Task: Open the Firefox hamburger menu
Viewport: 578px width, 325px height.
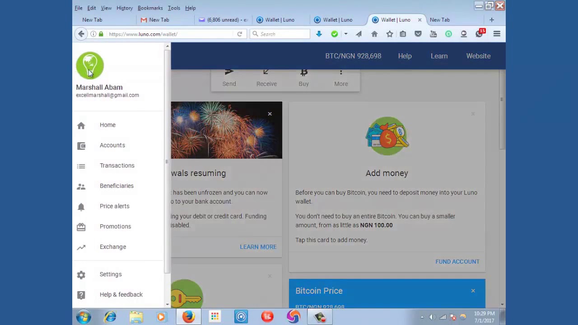Action: pyautogui.click(x=497, y=34)
